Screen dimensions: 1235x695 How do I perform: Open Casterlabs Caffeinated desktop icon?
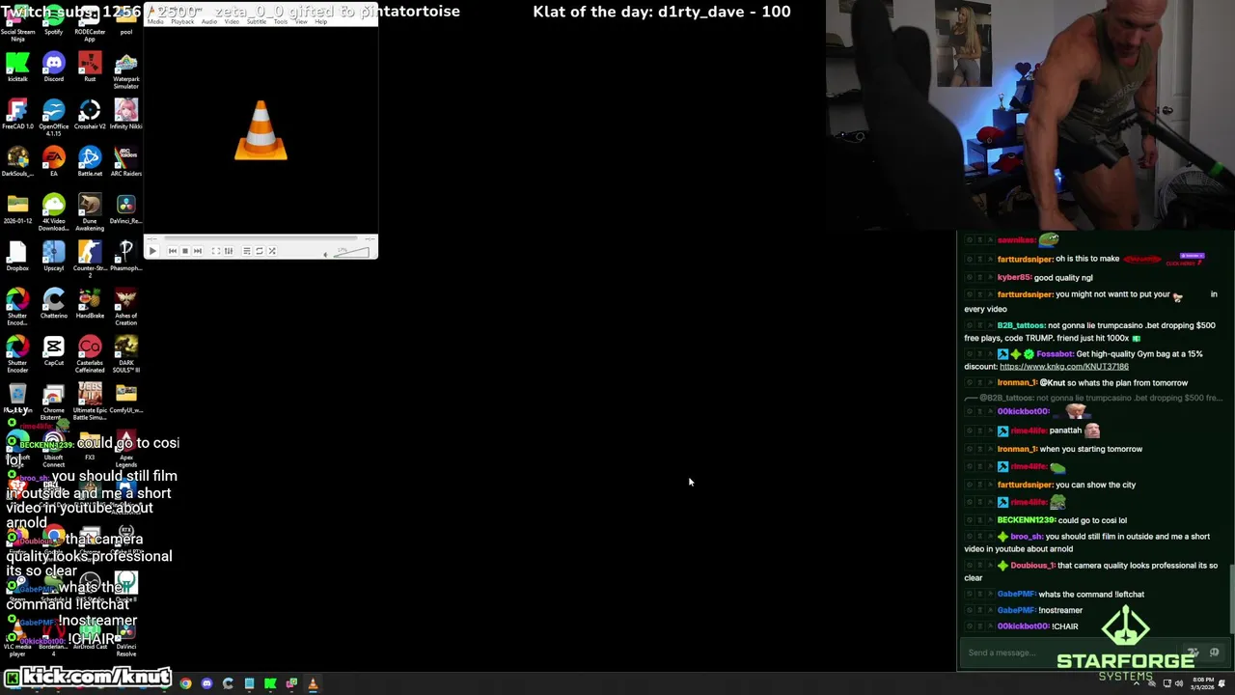90,353
